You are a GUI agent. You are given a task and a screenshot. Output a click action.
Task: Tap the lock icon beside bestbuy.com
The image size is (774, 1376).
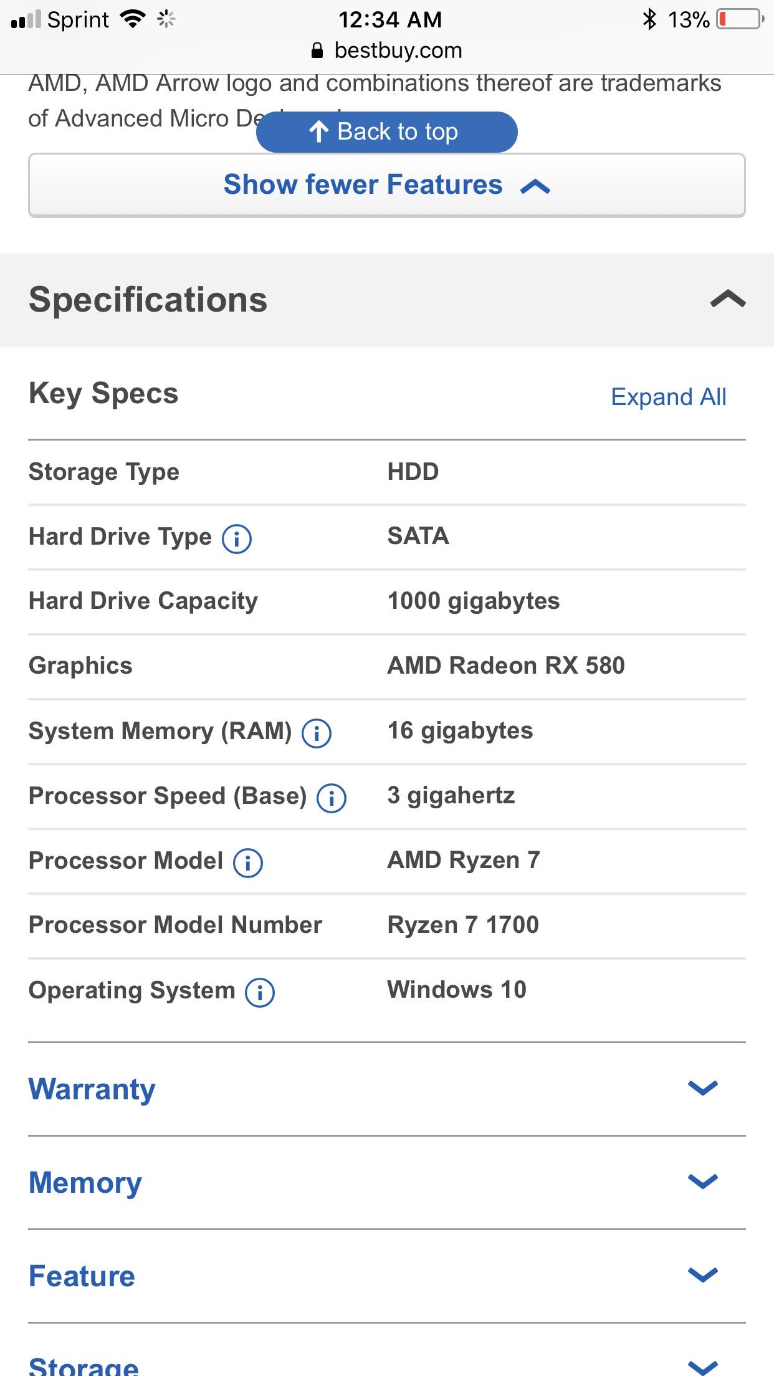coord(317,50)
